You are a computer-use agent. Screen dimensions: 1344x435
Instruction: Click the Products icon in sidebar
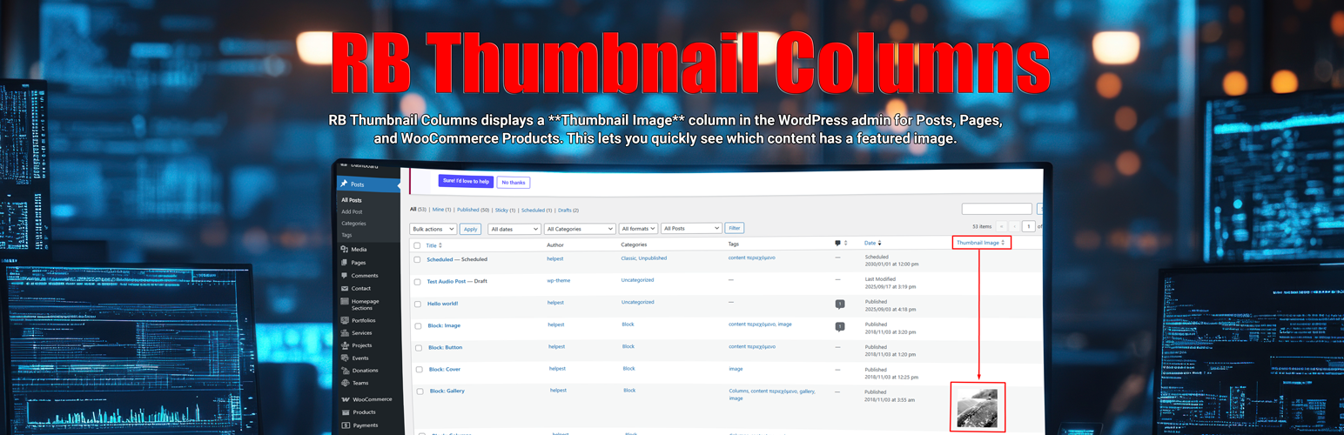346,412
